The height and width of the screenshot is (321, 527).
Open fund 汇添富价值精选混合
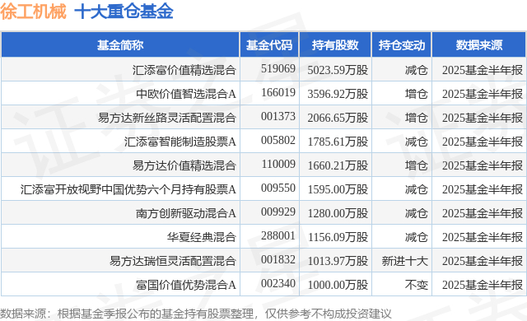184,70
